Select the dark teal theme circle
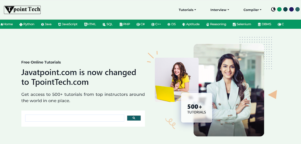The width and height of the screenshot is (301, 144). point(285,9)
